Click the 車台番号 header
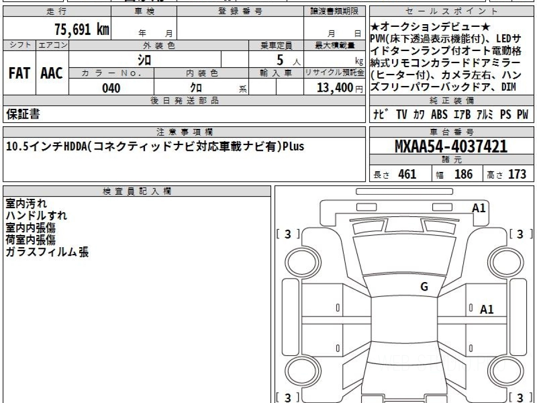The height and width of the screenshot is (403, 537). click(452, 132)
